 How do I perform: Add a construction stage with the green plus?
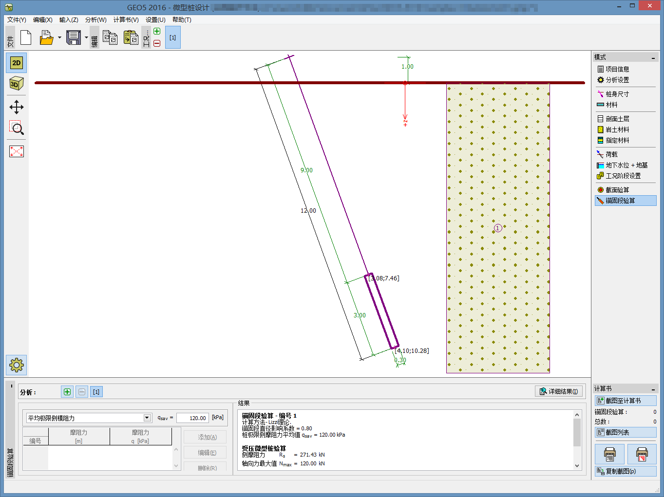click(x=157, y=31)
